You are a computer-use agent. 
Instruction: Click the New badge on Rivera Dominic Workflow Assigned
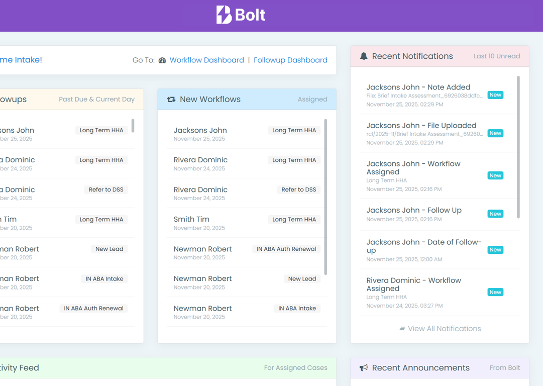click(x=495, y=292)
